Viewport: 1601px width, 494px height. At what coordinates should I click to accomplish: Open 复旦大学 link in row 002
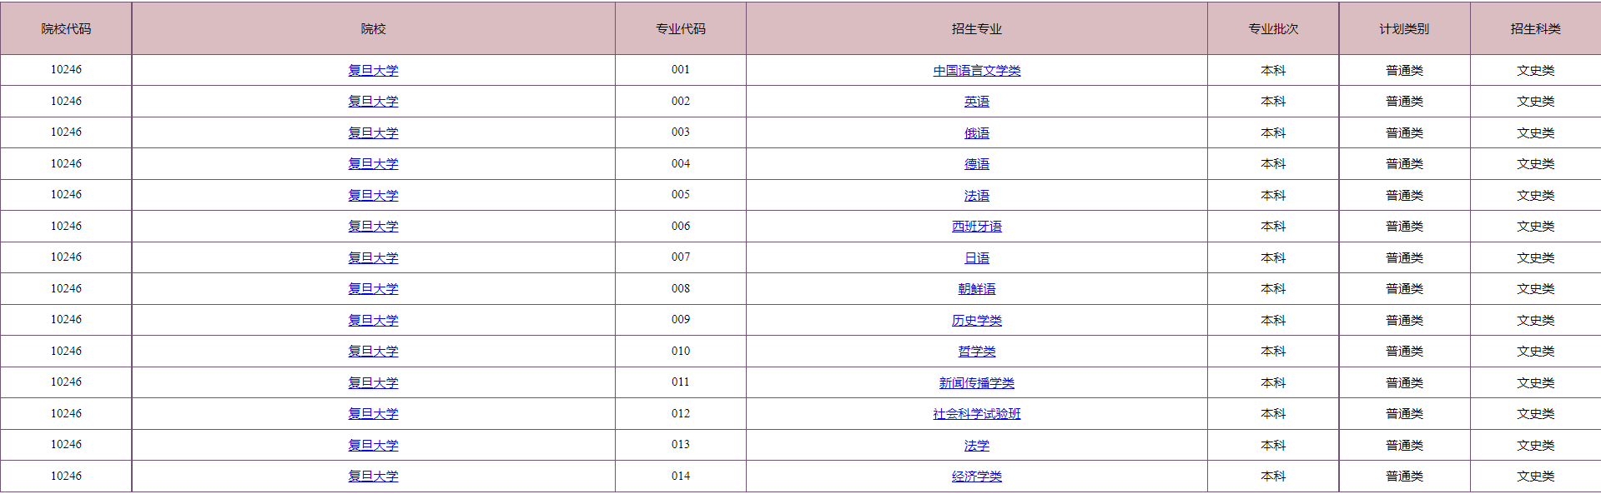[373, 102]
